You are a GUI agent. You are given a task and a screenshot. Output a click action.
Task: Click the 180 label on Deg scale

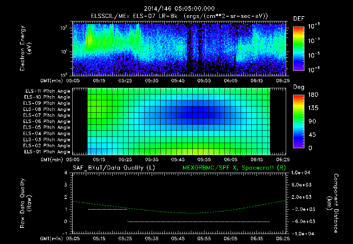313,95
